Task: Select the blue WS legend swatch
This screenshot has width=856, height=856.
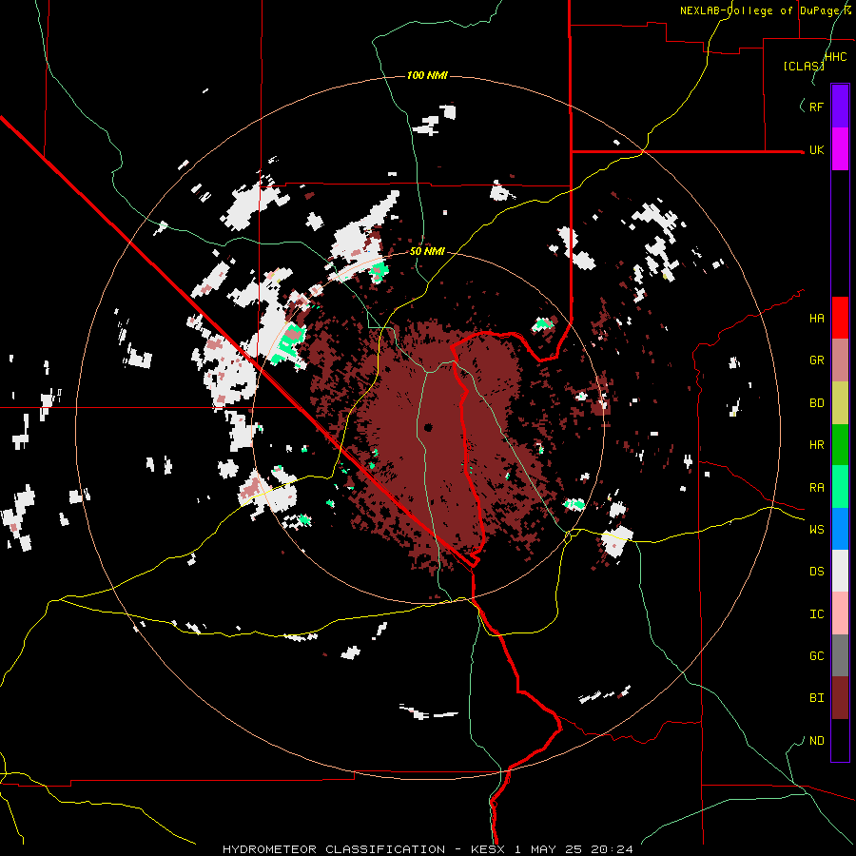Action: click(x=840, y=529)
